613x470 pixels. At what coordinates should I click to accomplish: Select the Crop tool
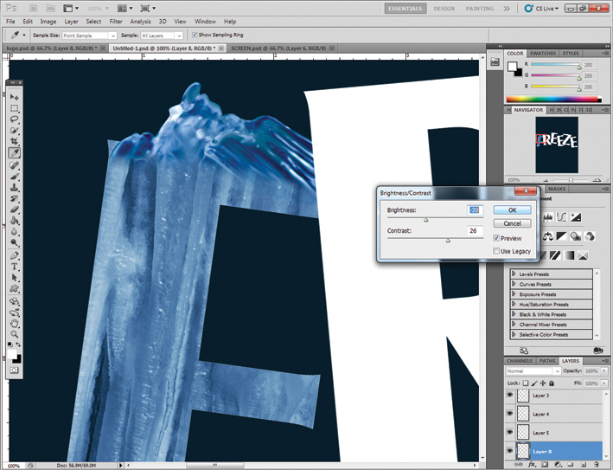tap(15, 141)
